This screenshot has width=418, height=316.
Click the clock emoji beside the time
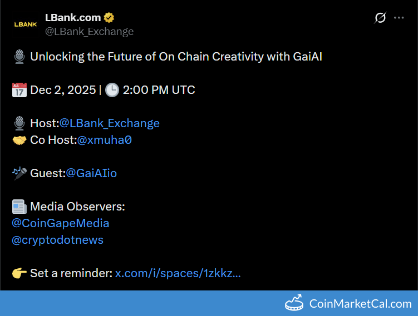(x=112, y=90)
